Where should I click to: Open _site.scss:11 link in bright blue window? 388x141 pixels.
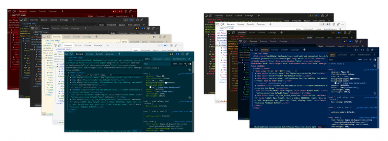(x=370, y=70)
